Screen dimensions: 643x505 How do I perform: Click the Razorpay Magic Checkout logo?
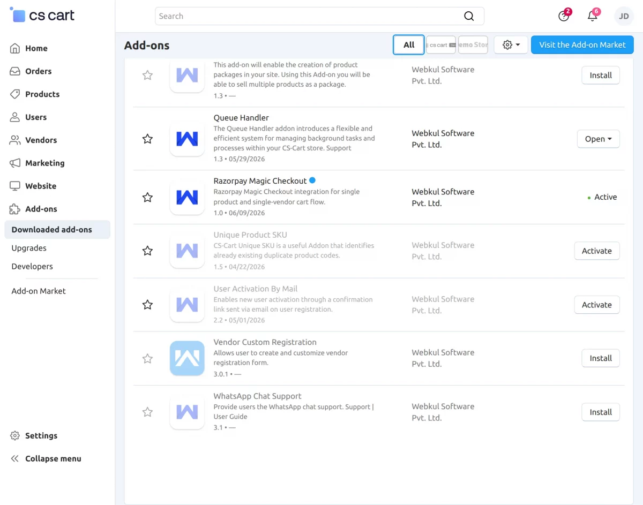[x=187, y=197]
